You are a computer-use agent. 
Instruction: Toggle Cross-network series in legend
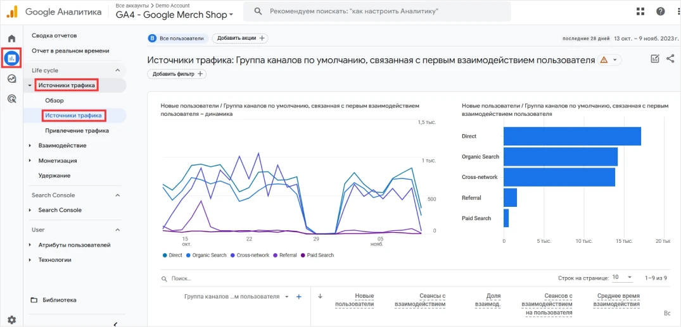250,255
